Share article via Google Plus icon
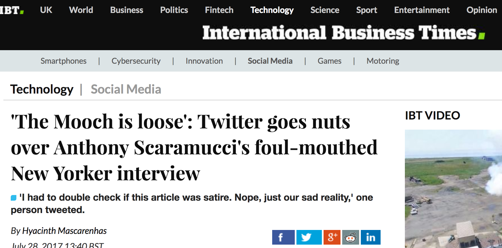The width and height of the screenshot is (502, 248). (x=332, y=237)
